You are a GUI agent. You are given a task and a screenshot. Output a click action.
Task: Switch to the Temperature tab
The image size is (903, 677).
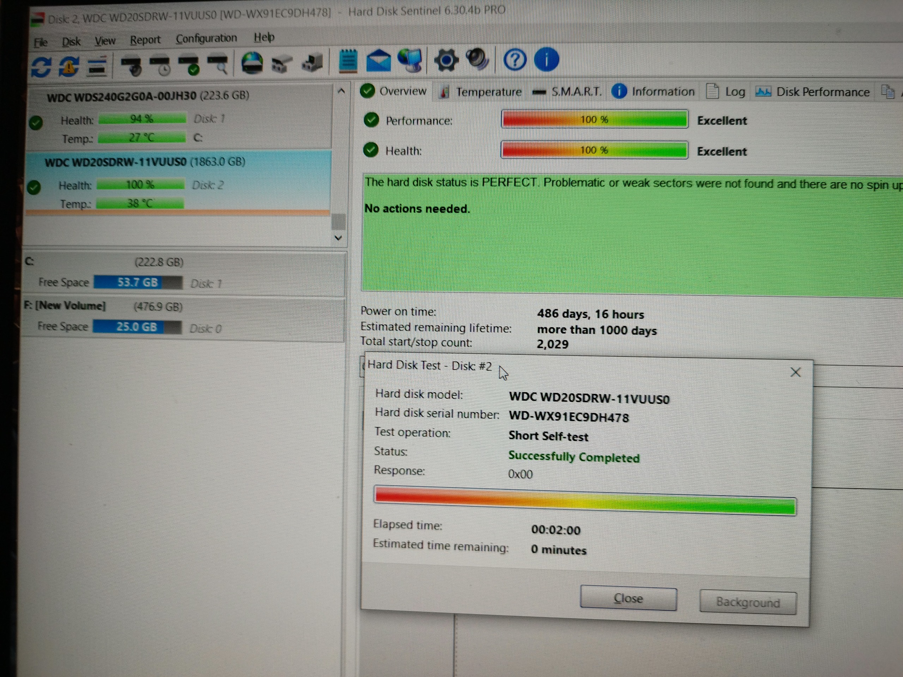(480, 92)
